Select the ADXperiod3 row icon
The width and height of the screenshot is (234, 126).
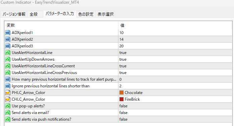(x=8, y=46)
